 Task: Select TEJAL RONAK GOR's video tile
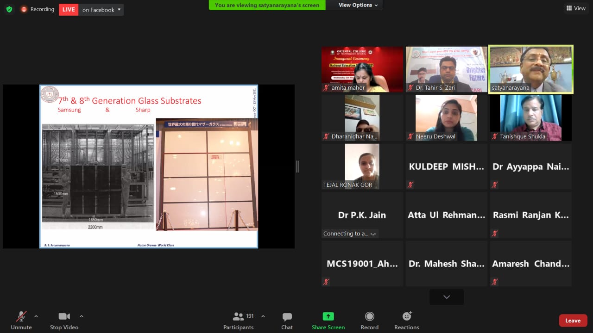coord(362,166)
